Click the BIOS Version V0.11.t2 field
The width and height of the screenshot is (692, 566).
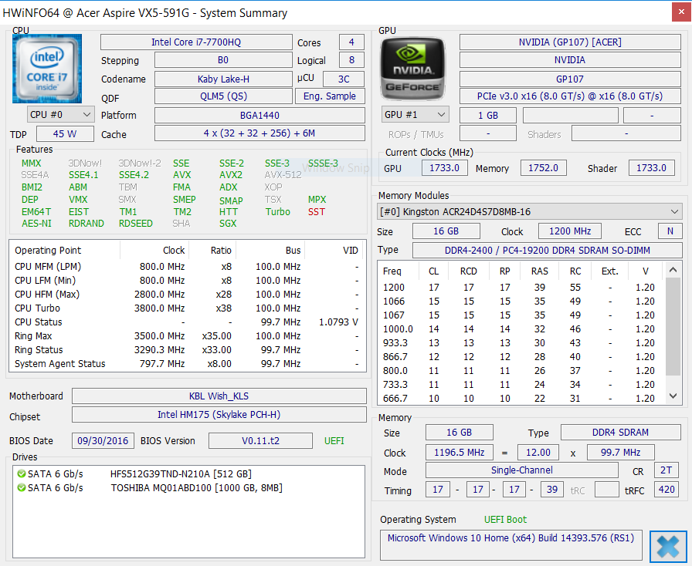coord(260,441)
